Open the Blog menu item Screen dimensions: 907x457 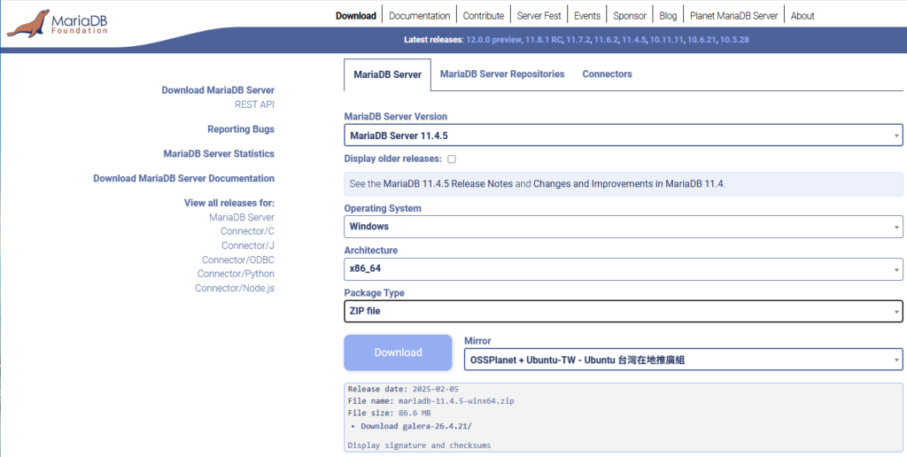click(x=668, y=16)
